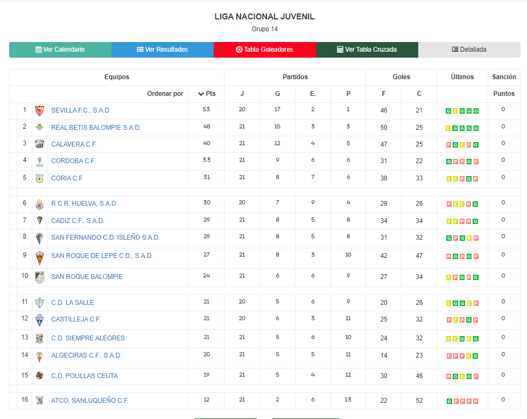Click the Cadiz C.F. crest icon
The width and height of the screenshot is (527, 419).
click(40, 221)
